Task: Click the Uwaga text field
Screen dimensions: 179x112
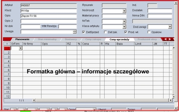Action: (47, 32)
